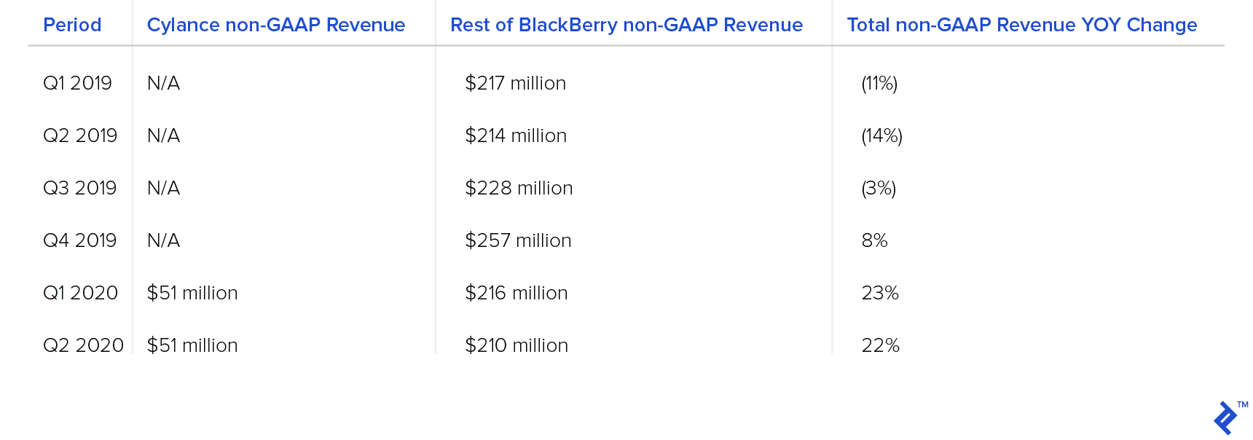This screenshot has height=440, width=1253.
Task: Select the Q2 2020 period cell
Action: [x=84, y=345]
